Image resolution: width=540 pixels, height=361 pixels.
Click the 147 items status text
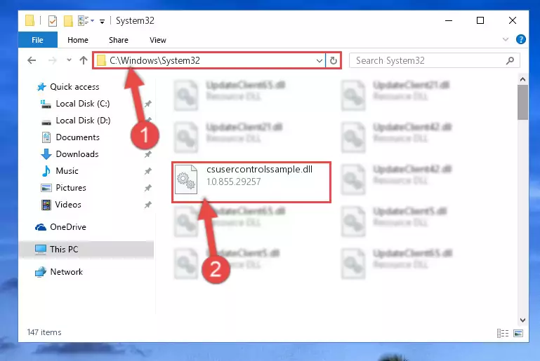pyautogui.click(x=44, y=332)
